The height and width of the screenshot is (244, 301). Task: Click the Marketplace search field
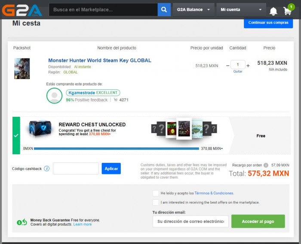(x=103, y=9)
